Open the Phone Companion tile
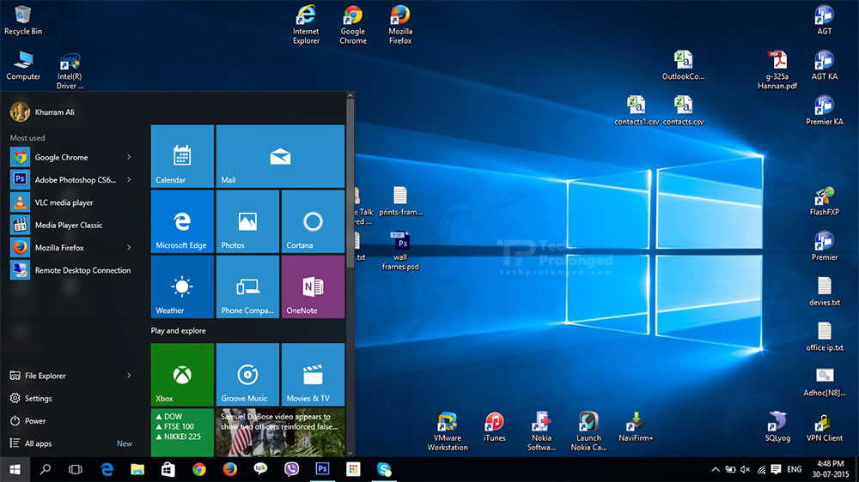 (247, 286)
